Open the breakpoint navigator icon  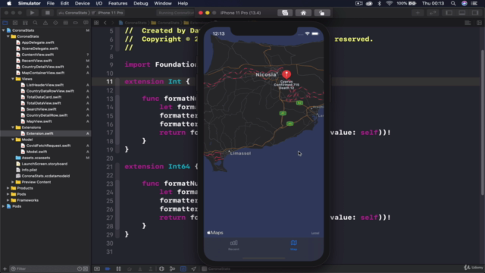tap(76, 23)
